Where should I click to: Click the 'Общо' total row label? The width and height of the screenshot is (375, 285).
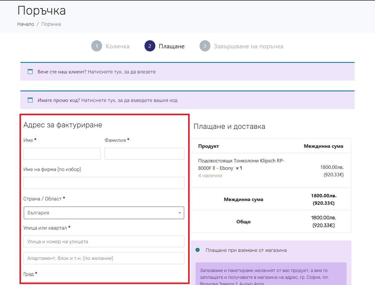pos(244,222)
